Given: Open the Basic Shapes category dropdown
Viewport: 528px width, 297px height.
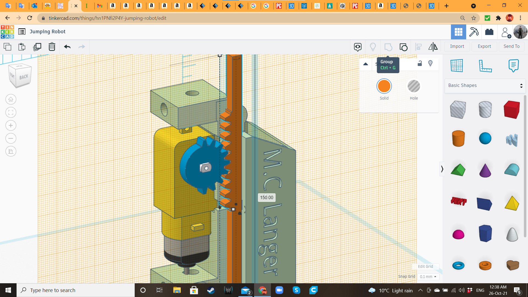Looking at the screenshot, I should click(x=485, y=86).
